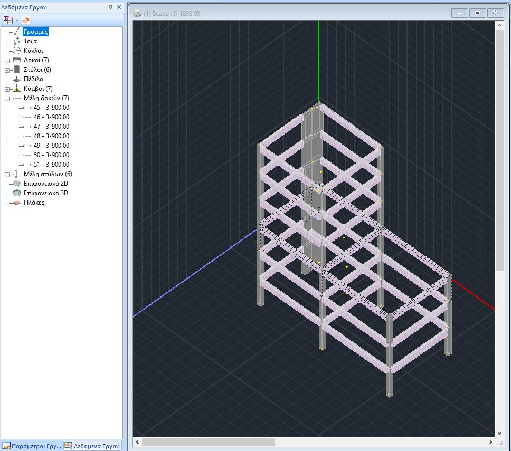Switch to Δεδομένα Εργου tab

pyautogui.click(x=92, y=446)
